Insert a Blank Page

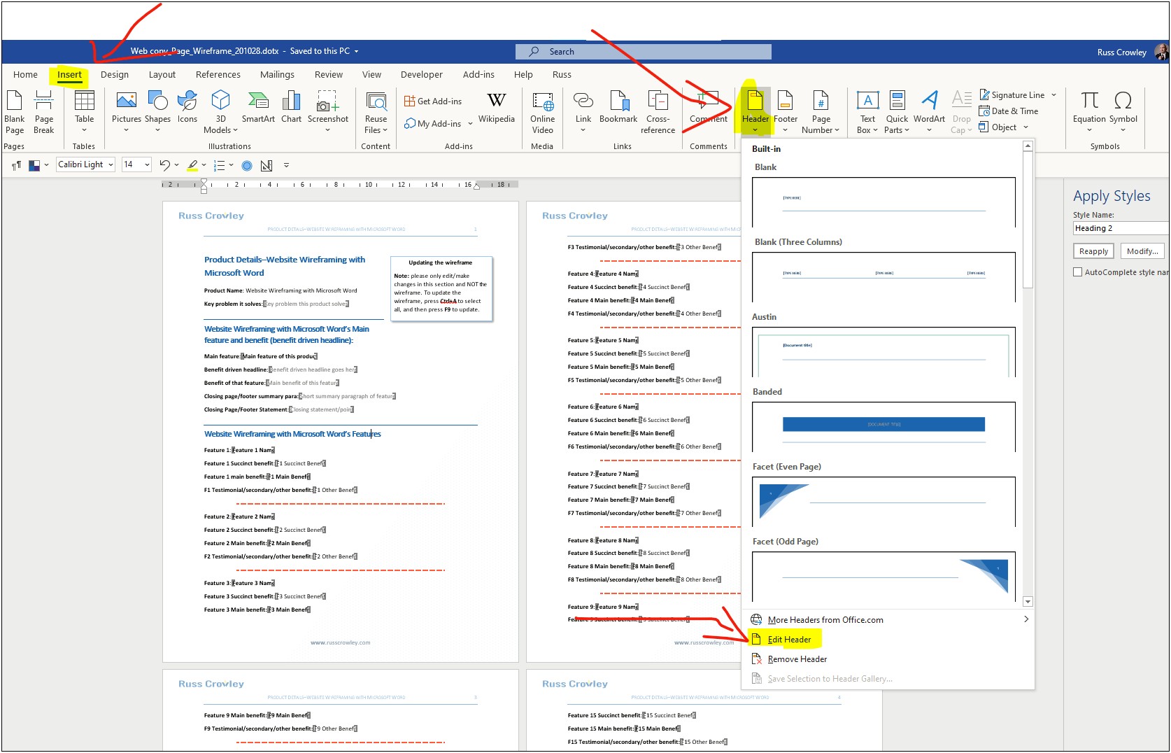click(x=14, y=112)
